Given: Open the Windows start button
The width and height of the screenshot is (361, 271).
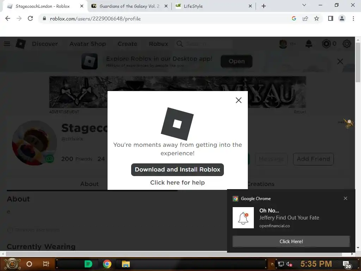Looking at the screenshot, I should pos(12,264).
